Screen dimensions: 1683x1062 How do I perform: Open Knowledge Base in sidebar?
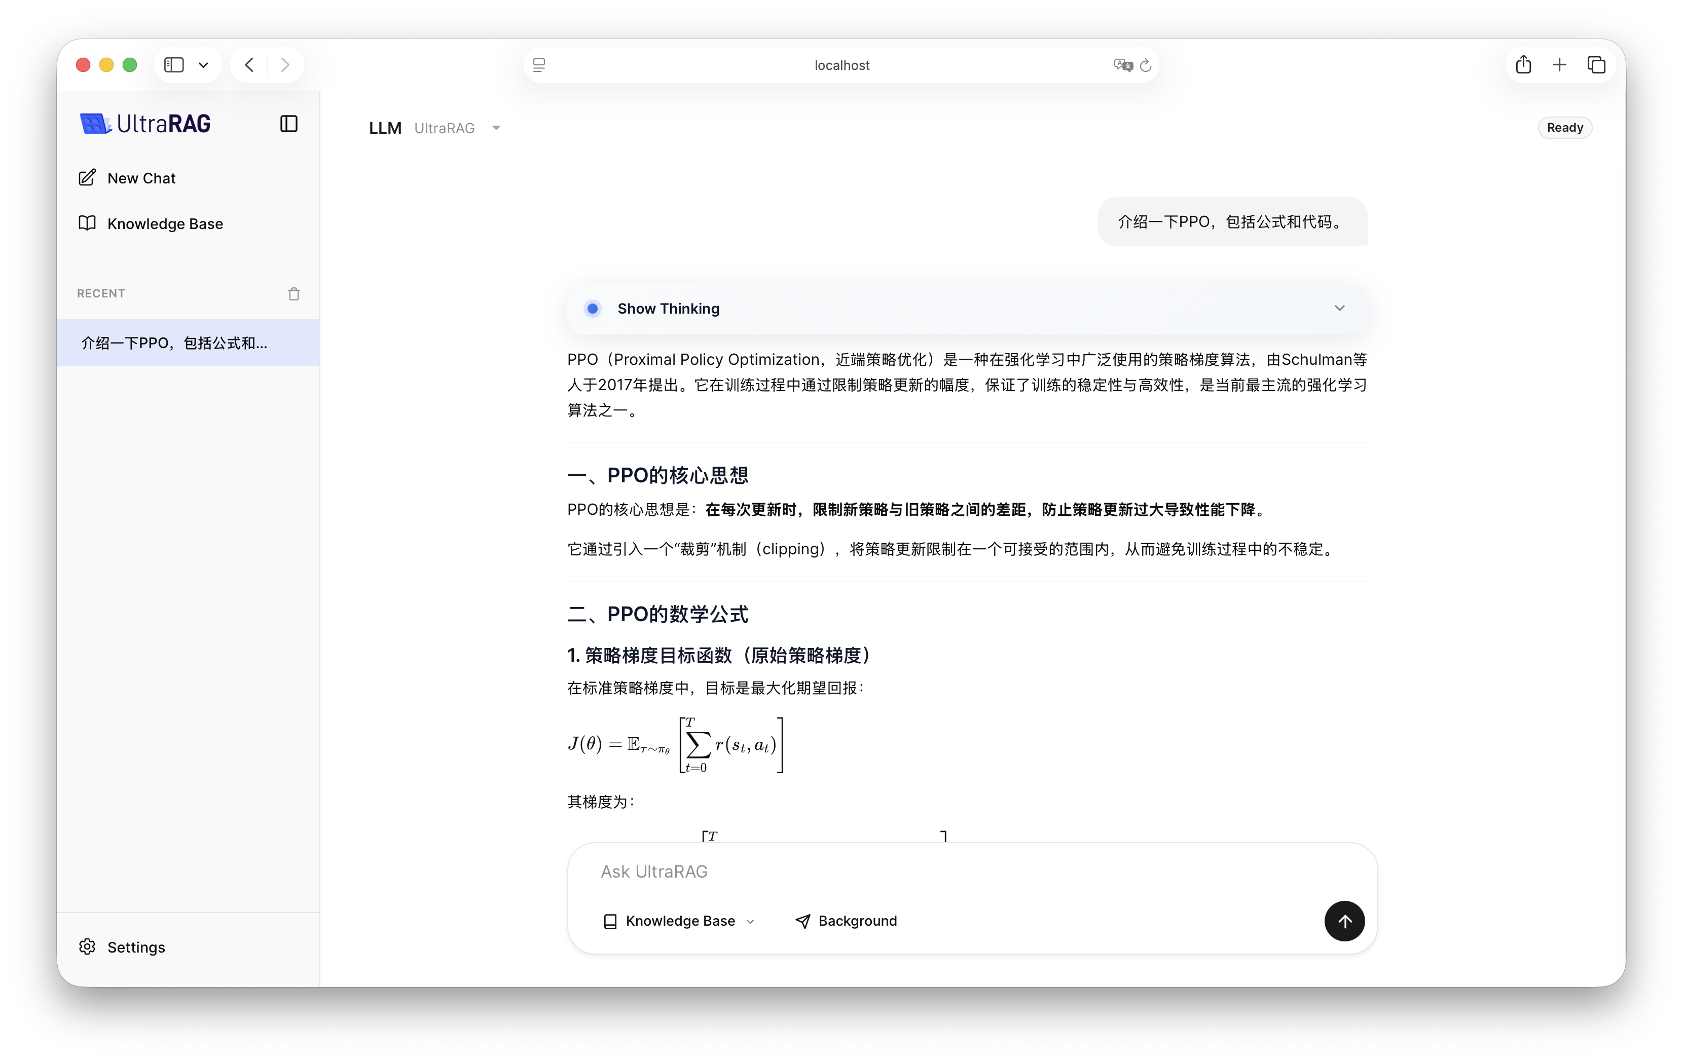pos(164,223)
